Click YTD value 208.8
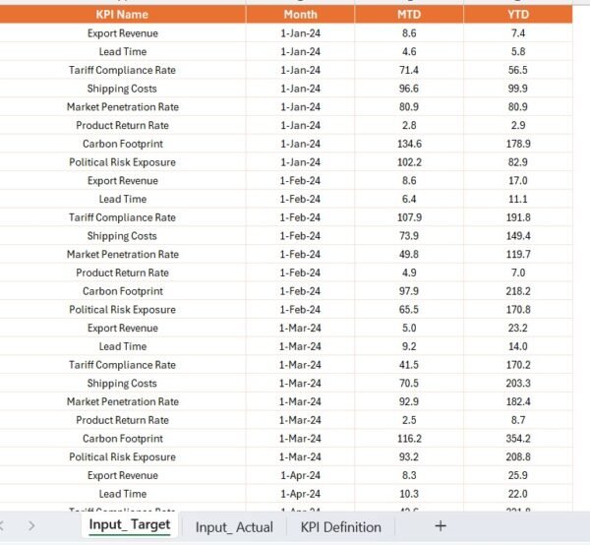Viewport: 590px width, 545px height. tap(518, 457)
